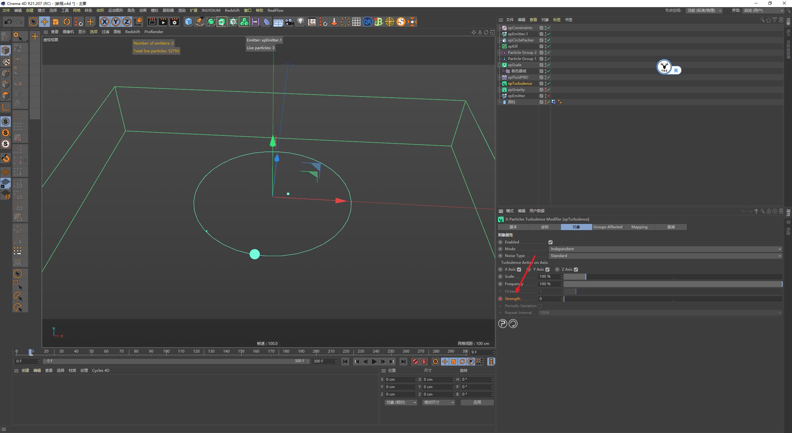Viewport: 792px width, 433px height.
Task: Select the Live Selection tool
Action: pos(33,22)
